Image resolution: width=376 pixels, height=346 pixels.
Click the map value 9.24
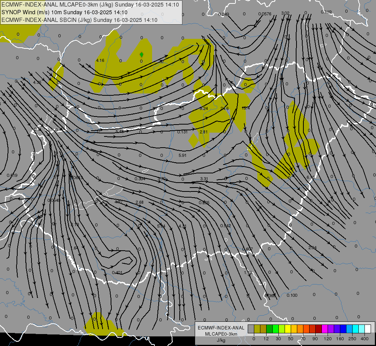(204, 108)
